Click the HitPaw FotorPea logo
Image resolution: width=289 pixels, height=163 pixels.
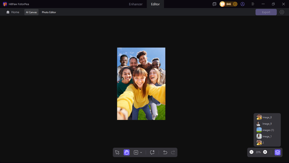coord(5,4)
